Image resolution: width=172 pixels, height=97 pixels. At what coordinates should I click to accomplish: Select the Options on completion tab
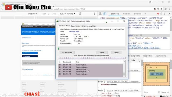pos(88,26)
